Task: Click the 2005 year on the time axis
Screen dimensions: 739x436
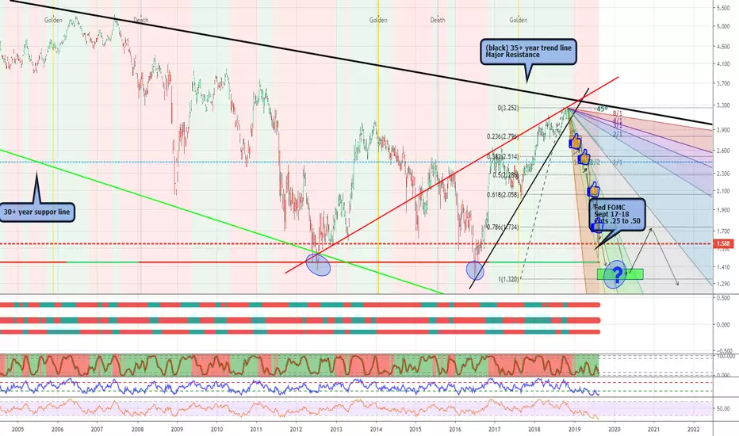Action: pos(17,430)
